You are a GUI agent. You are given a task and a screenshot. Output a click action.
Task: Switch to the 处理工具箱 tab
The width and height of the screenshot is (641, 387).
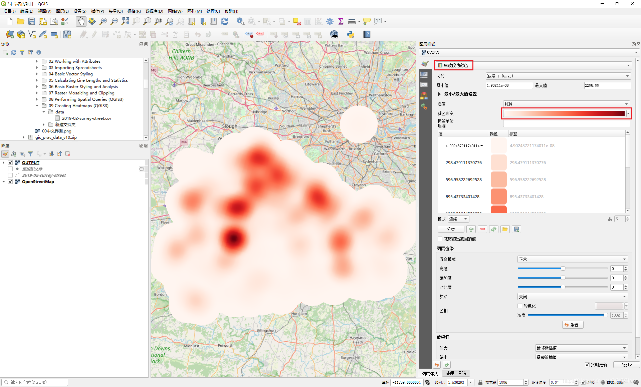tap(456, 373)
